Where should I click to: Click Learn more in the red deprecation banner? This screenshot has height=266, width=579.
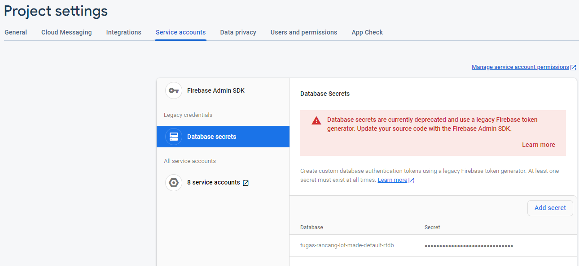538,145
